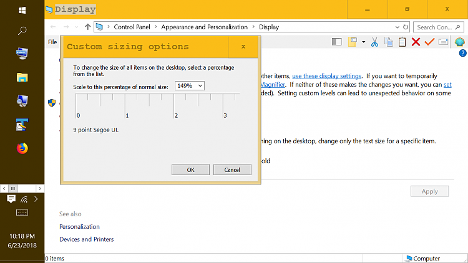This screenshot has width=468, height=263.
Task: Click the orange checkmark Properties icon
Action: pyautogui.click(x=429, y=42)
